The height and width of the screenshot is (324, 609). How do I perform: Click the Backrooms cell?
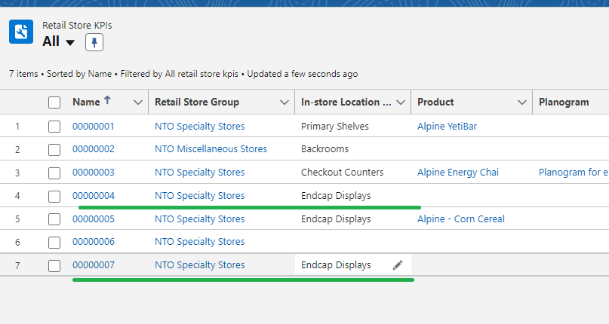click(324, 149)
